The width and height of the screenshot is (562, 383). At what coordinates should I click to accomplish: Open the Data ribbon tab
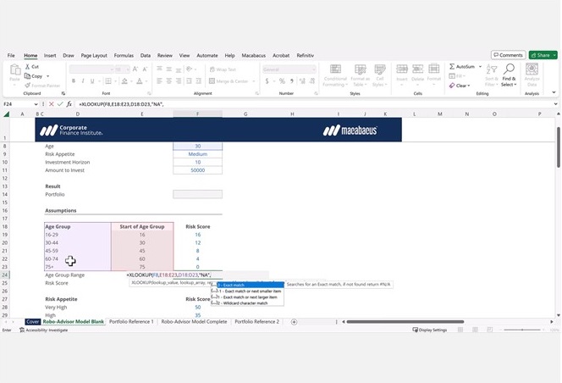(x=146, y=55)
